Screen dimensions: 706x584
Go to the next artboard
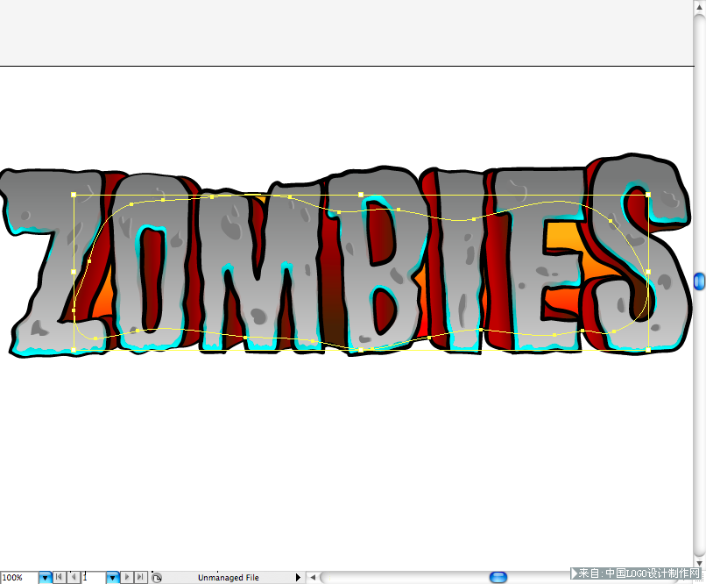pos(127,577)
